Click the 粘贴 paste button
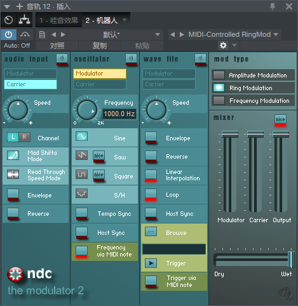298x306 pixels. pos(142,46)
